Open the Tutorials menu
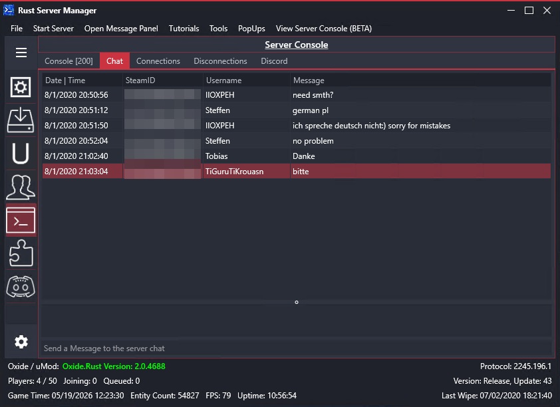Viewport: 560px width, 407px height. click(184, 29)
